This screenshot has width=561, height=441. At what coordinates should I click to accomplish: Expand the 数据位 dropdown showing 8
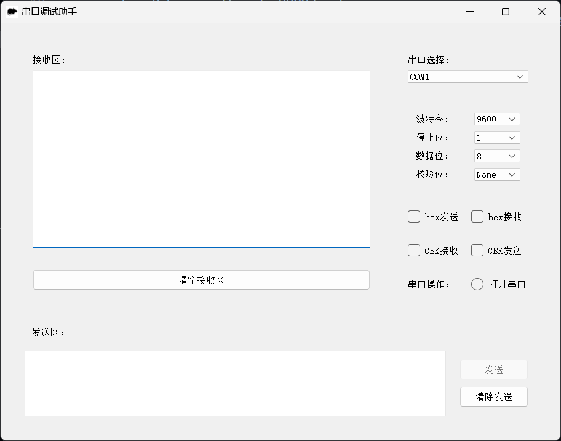point(497,156)
